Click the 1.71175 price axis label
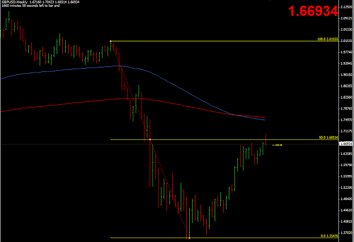Image resolution: width=354 pixels, height=242 pixels. click(346, 131)
